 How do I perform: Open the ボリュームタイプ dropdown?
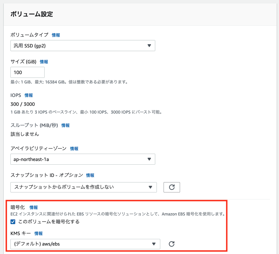[83, 46]
